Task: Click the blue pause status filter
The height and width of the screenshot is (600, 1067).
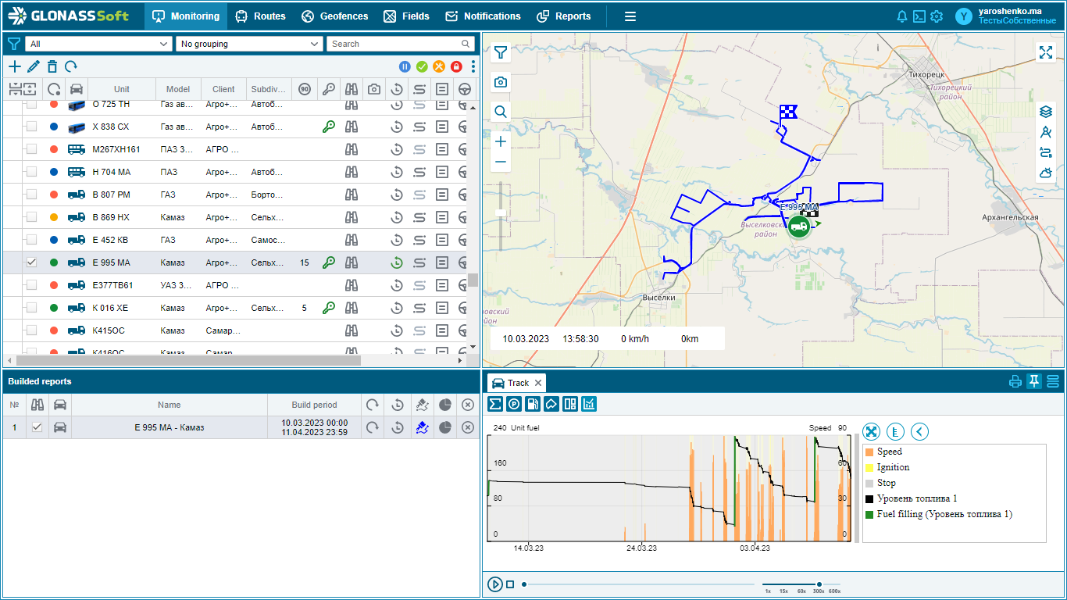Action: click(405, 67)
